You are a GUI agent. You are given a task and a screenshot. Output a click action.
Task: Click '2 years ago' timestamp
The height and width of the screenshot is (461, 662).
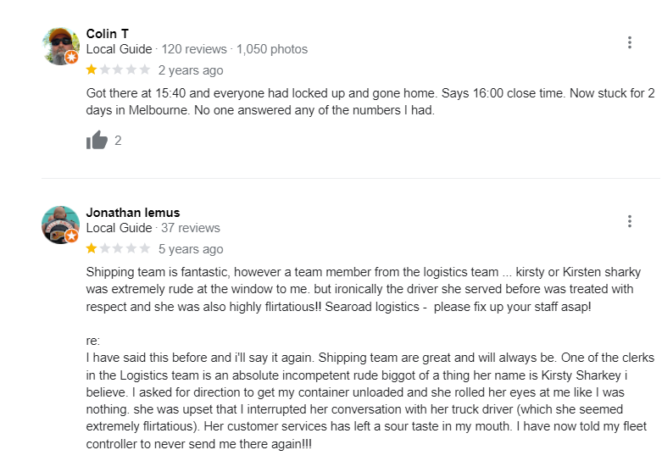pos(191,70)
